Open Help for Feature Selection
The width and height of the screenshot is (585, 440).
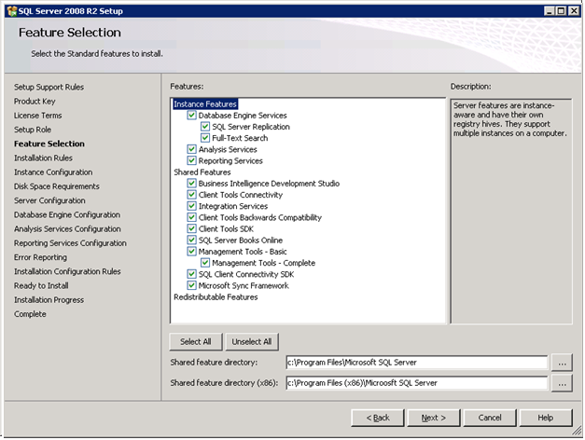point(546,418)
